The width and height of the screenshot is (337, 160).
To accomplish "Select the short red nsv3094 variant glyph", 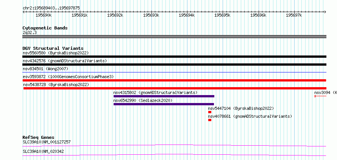I will (x=320, y=96).
